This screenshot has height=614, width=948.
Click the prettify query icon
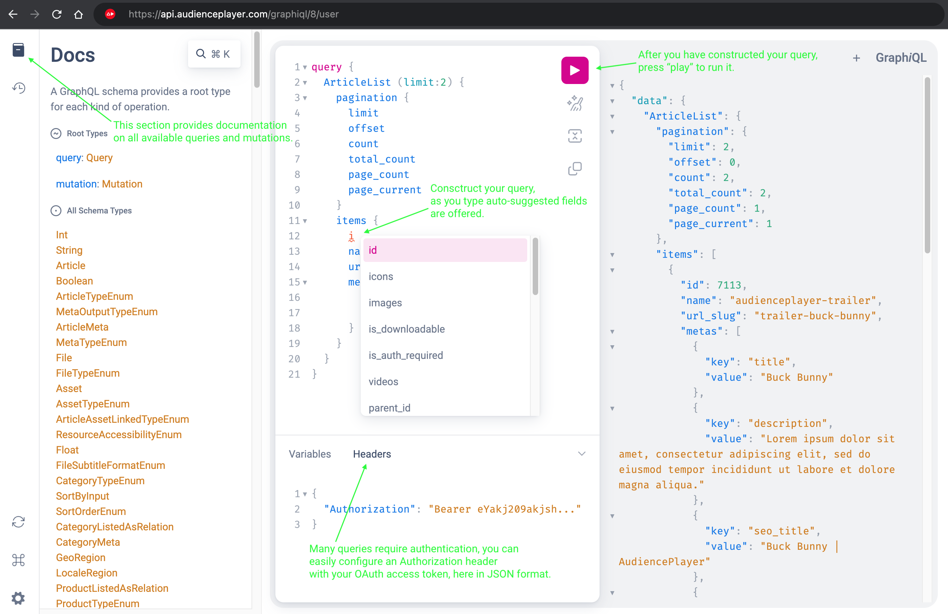pos(574,103)
